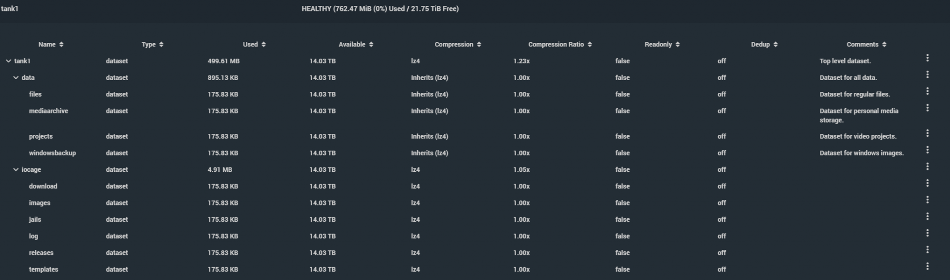Open actions menu for releases dataset

click(927, 249)
